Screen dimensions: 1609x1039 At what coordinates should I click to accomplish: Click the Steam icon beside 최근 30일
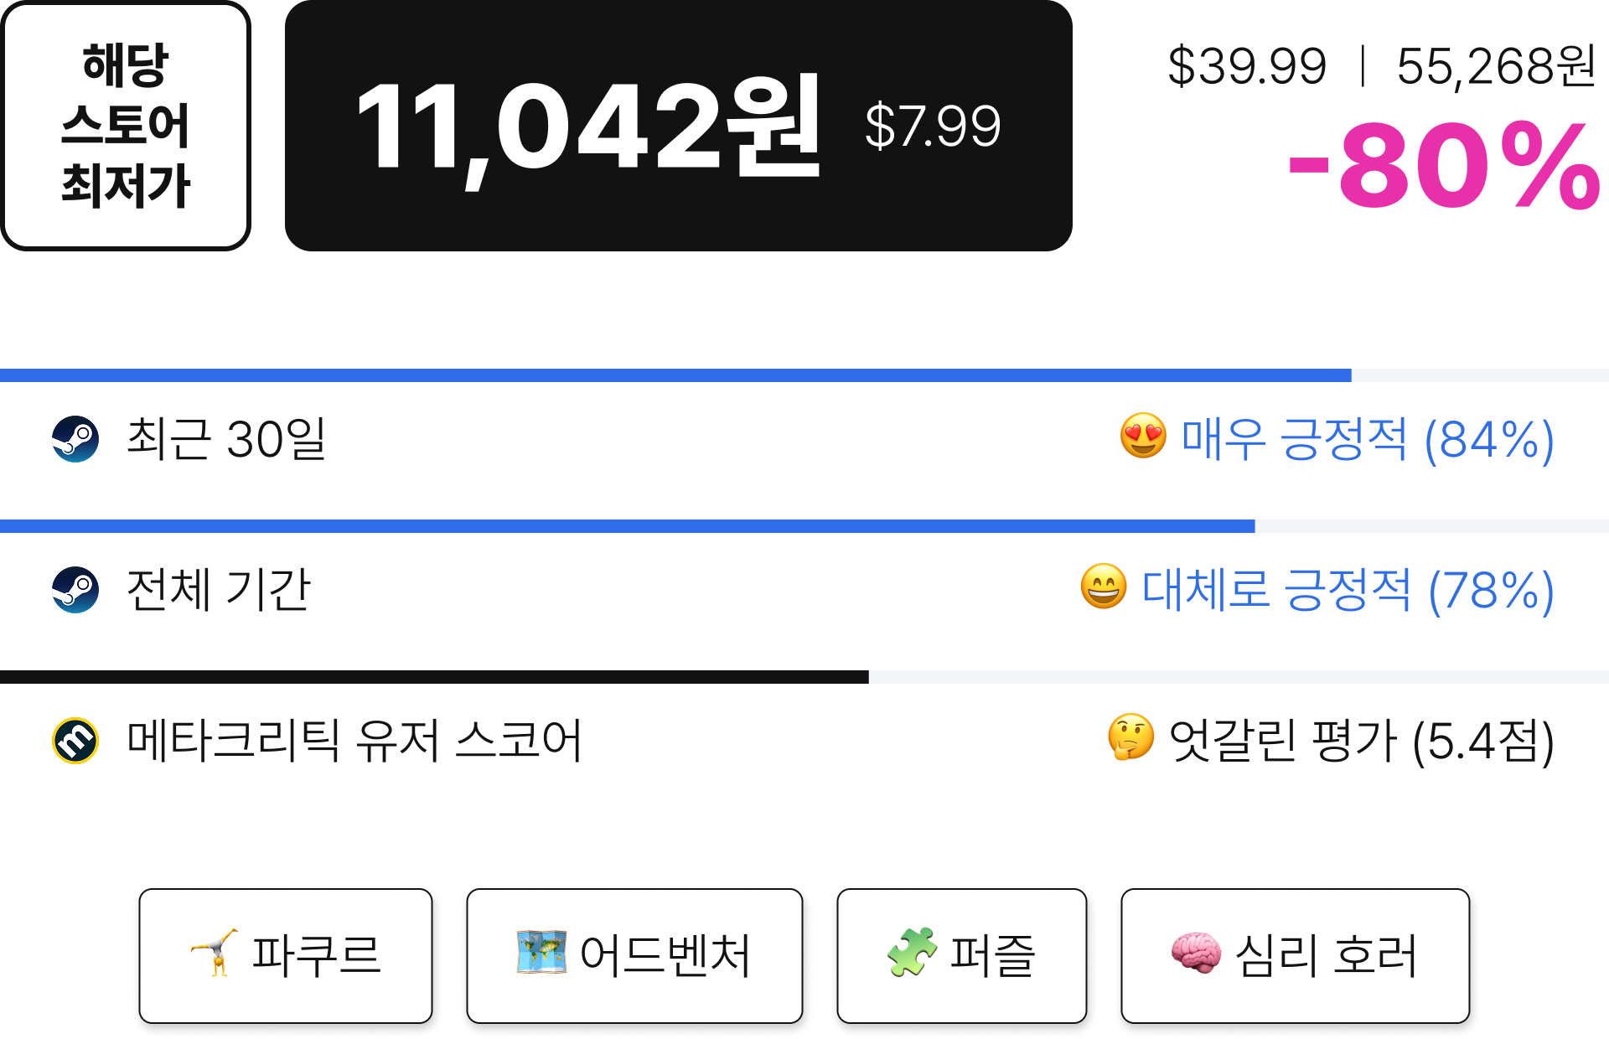pyautogui.click(x=75, y=439)
